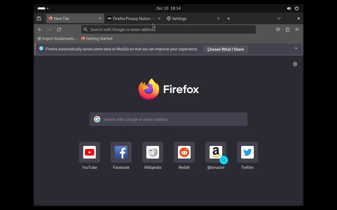The width and height of the screenshot is (337, 210).
Task: Click the Google logo in page search box
Action: click(x=97, y=119)
